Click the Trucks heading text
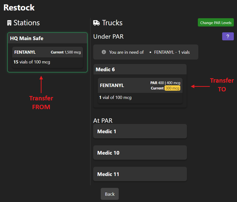 (x=112, y=23)
